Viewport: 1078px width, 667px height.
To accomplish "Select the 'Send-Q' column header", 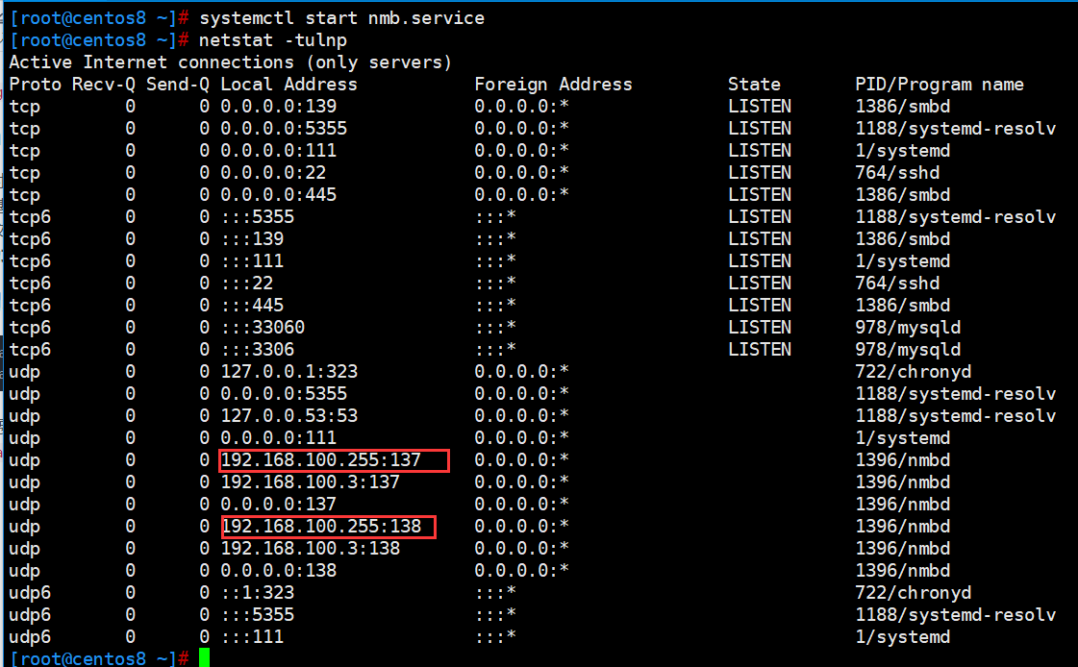I will (x=177, y=84).
